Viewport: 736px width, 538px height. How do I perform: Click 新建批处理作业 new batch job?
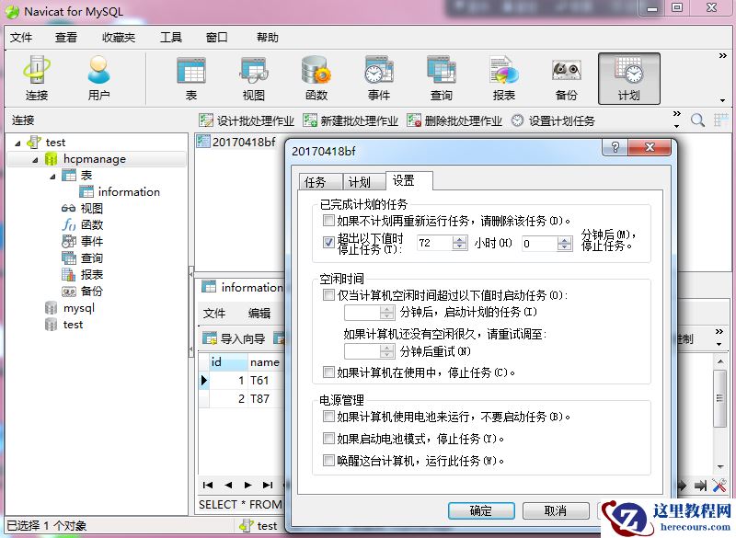pyautogui.click(x=351, y=120)
